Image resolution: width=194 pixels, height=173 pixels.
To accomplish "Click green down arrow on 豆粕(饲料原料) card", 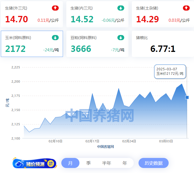I will click(121, 38).
